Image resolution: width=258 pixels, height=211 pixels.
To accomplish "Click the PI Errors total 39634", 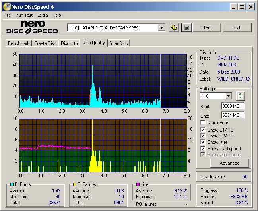I will tap(54, 202).
